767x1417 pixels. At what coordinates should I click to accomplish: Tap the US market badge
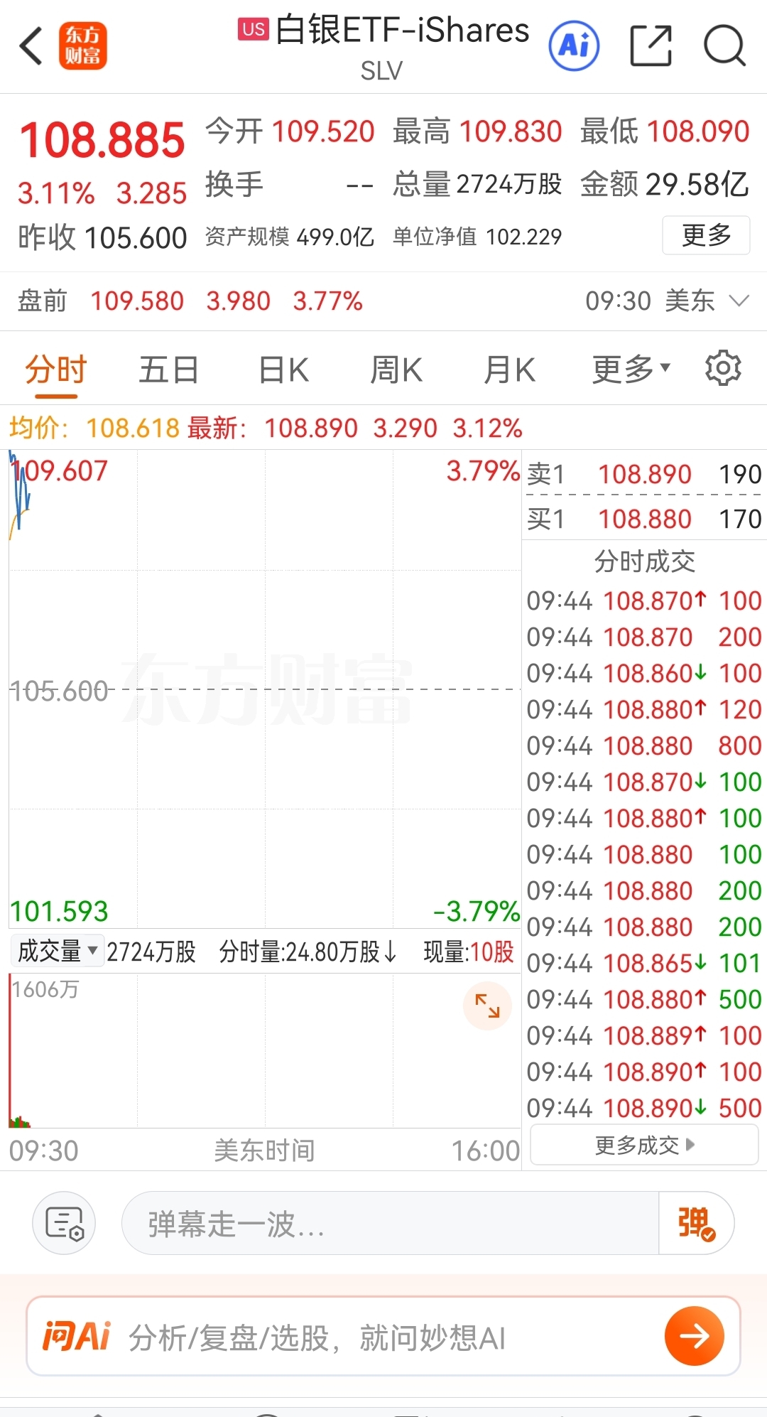point(254,29)
